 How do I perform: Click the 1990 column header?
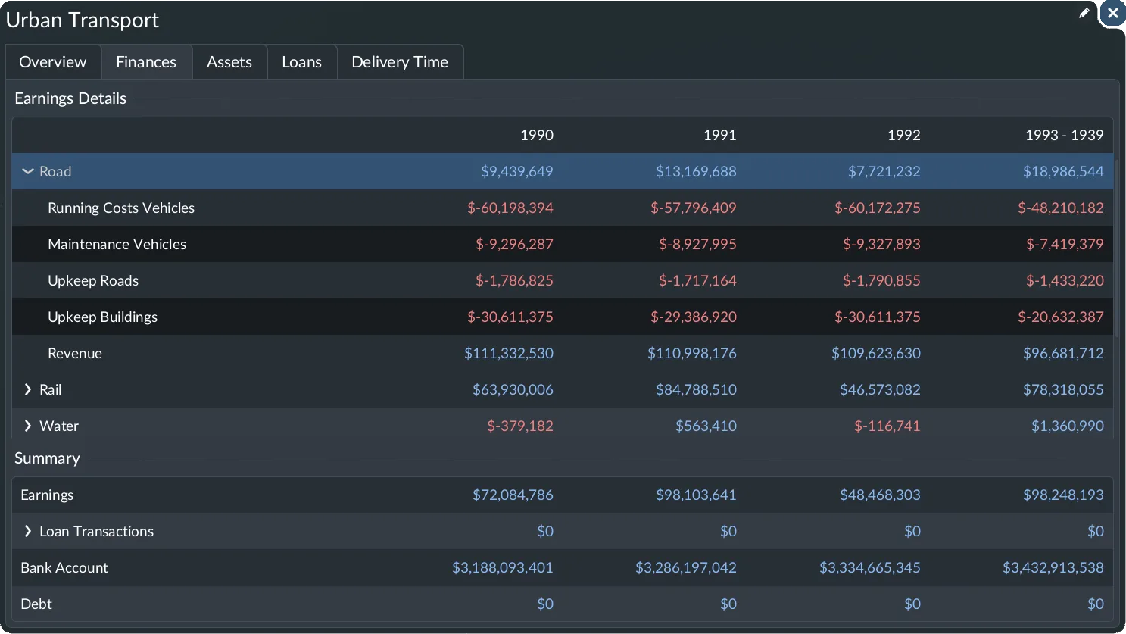pos(537,135)
